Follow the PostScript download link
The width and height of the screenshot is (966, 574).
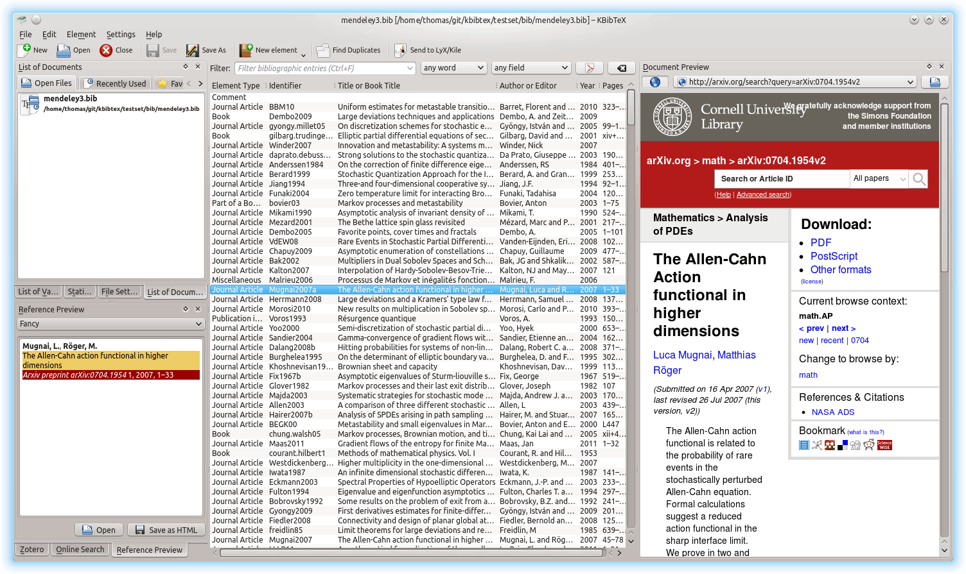[x=834, y=256]
